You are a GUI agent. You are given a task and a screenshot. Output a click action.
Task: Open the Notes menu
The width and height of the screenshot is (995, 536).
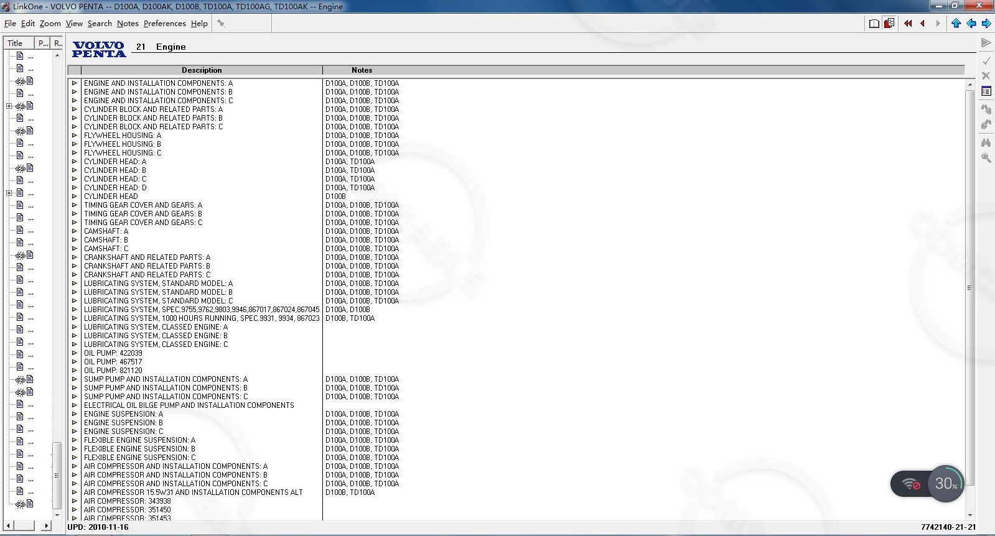click(x=128, y=24)
